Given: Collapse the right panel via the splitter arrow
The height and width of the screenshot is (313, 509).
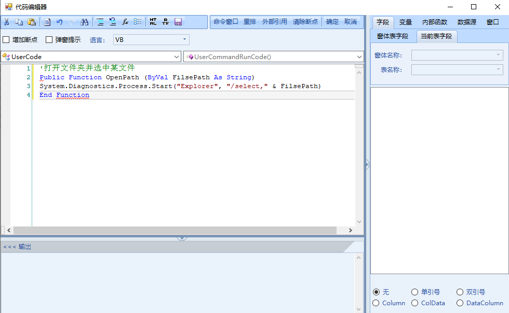Looking at the screenshot, I should tap(368, 165).
